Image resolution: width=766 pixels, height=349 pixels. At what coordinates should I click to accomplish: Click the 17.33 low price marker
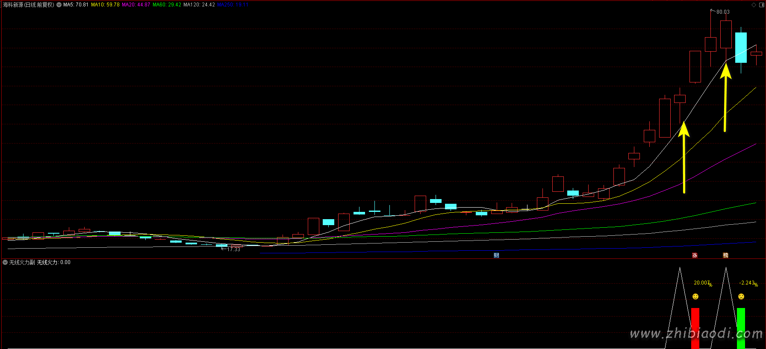coord(233,249)
